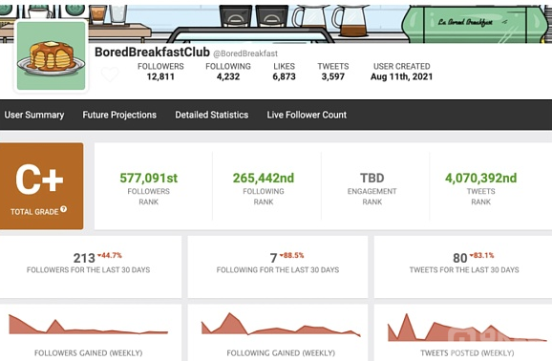Click the Following Gained weekly chart
The height and width of the screenshot is (361, 552).
[281, 325]
